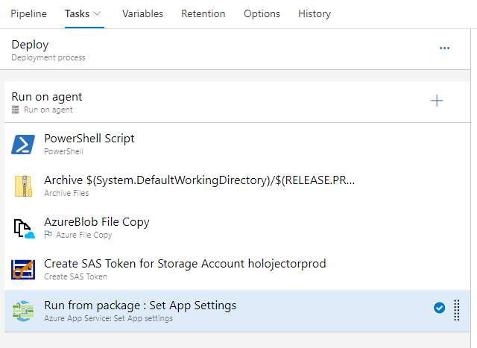
Task: Select the Archive Files task row
Action: (x=224, y=186)
